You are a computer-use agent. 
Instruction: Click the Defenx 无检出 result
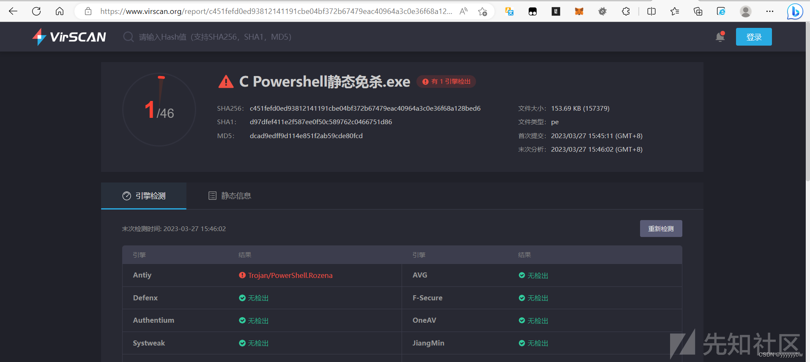click(x=254, y=298)
